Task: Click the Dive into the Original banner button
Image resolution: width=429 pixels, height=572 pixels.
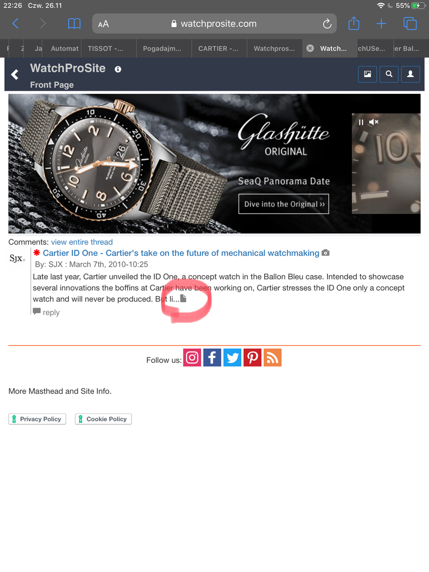Action: point(284,204)
